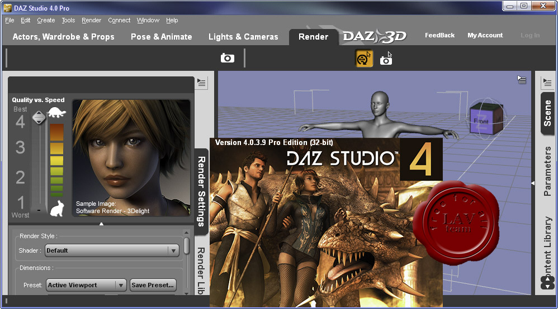Click quality level 3 label
This screenshot has height=309, width=558.
point(20,147)
